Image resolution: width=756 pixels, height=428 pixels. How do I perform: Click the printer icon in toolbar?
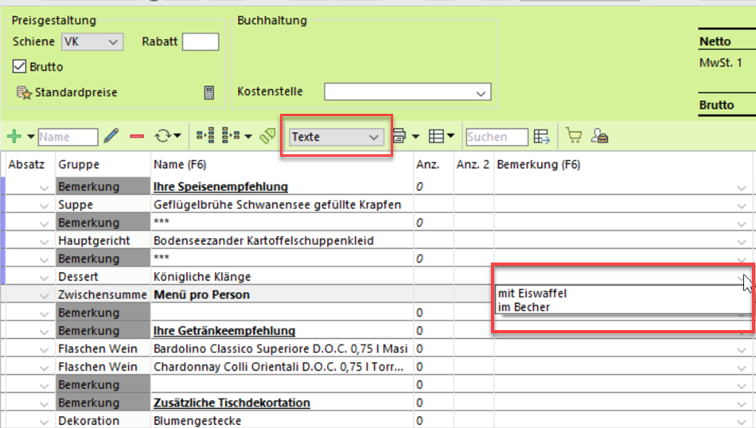(x=400, y=137)
